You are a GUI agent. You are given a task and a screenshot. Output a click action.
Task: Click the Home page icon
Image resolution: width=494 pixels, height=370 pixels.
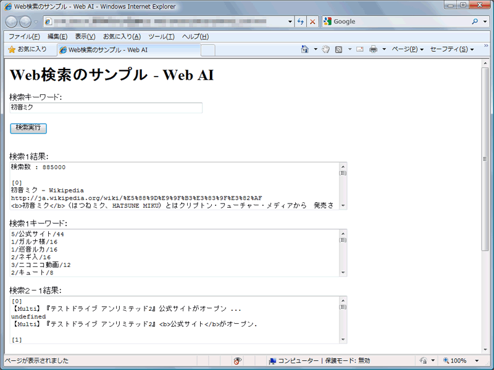(x=304, y=49)
